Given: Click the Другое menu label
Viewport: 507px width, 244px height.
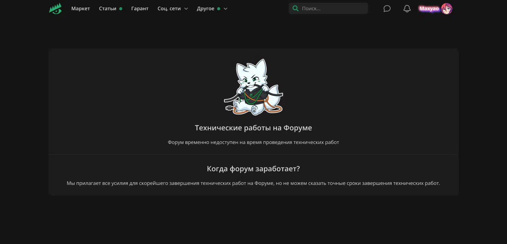Looking at the screenshot, I should pyautogui.click(x=206, y=8).
